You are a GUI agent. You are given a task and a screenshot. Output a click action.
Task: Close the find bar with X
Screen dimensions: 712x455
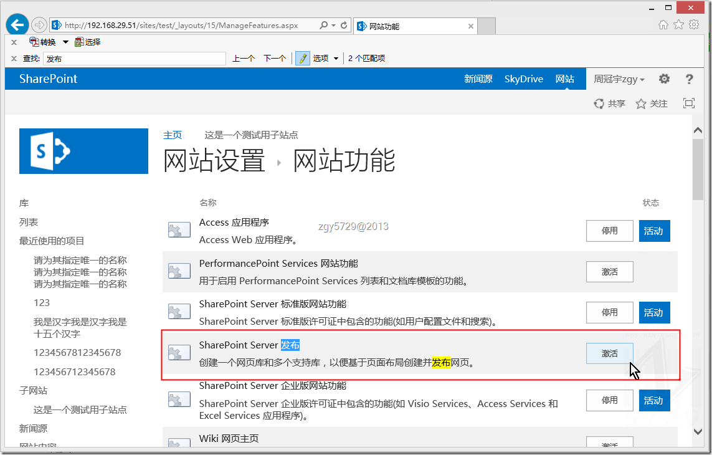pos(14,58)
